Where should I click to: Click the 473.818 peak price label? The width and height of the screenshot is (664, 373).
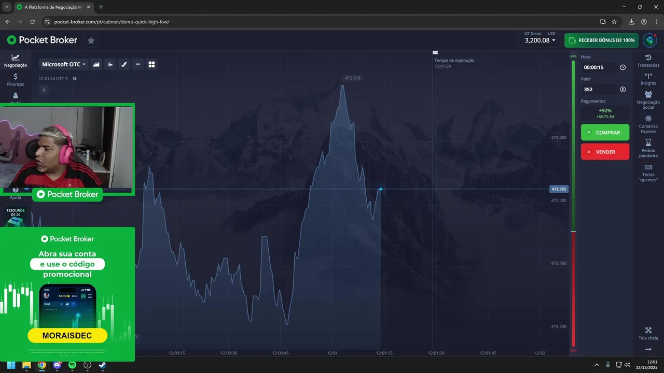352,78
